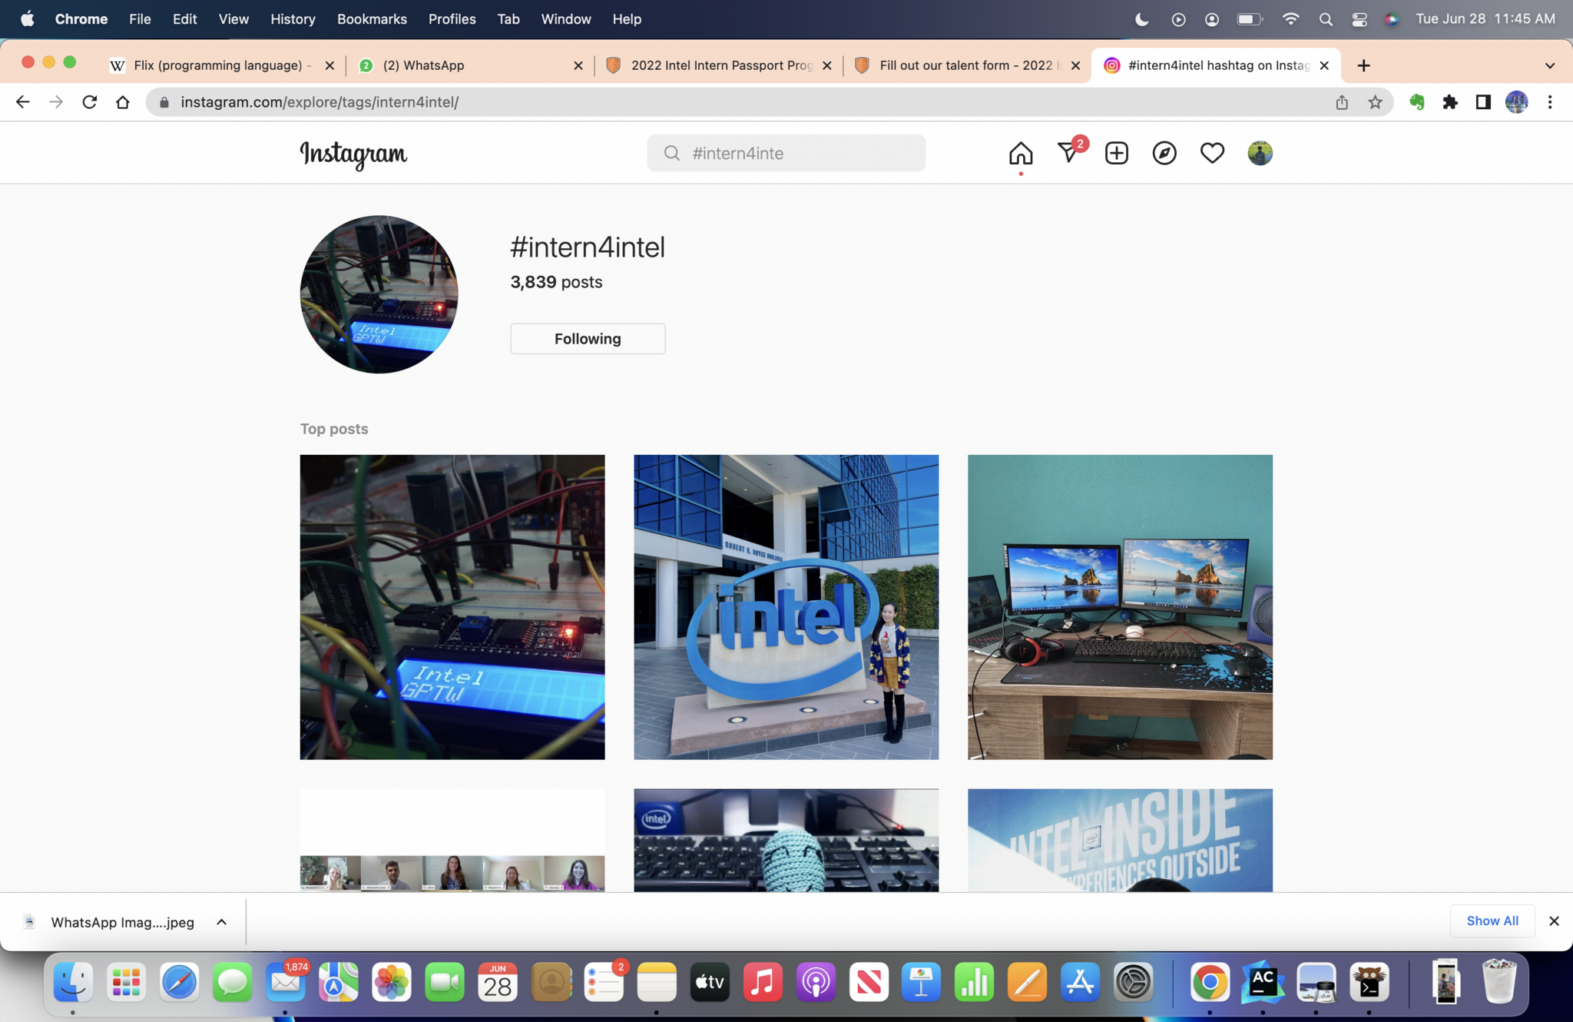Open Chrome three-dot menu

(1549, 102)
